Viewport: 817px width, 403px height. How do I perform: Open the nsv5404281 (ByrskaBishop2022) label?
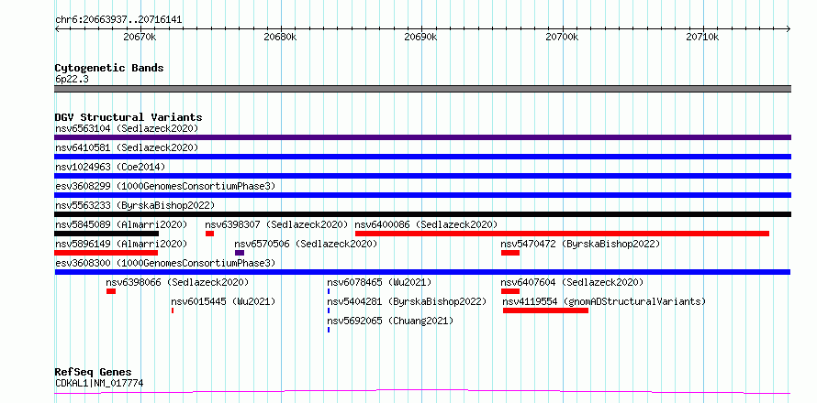tap(407, 301)
